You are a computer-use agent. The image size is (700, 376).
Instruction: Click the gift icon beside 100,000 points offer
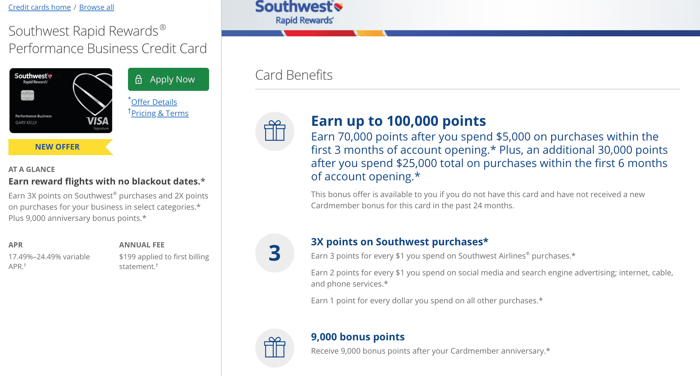coord(274,131)
